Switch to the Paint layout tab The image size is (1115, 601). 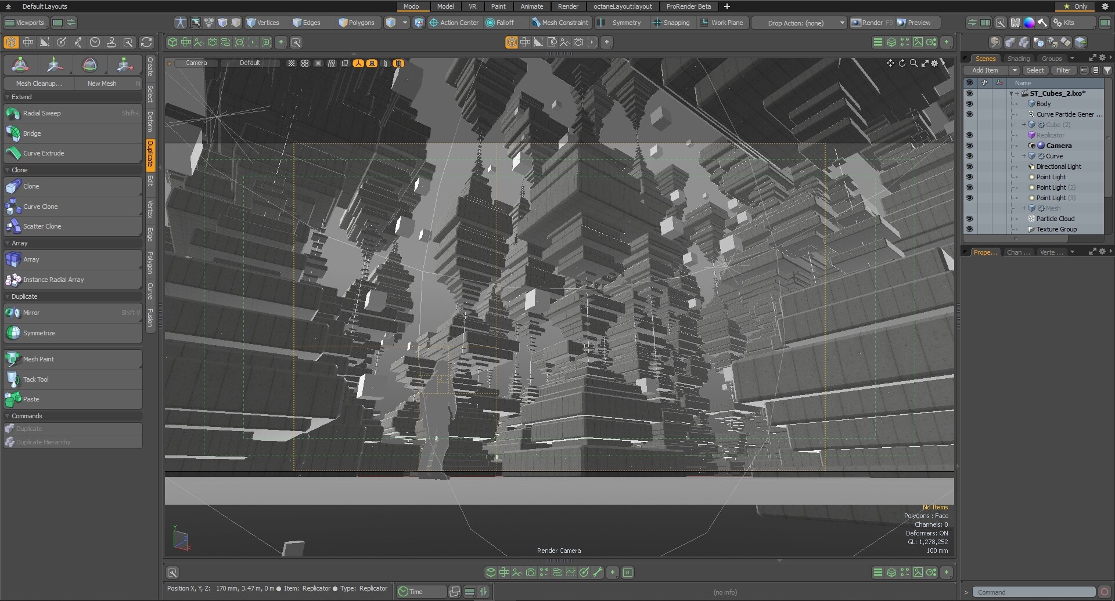[x=498, y=6]
